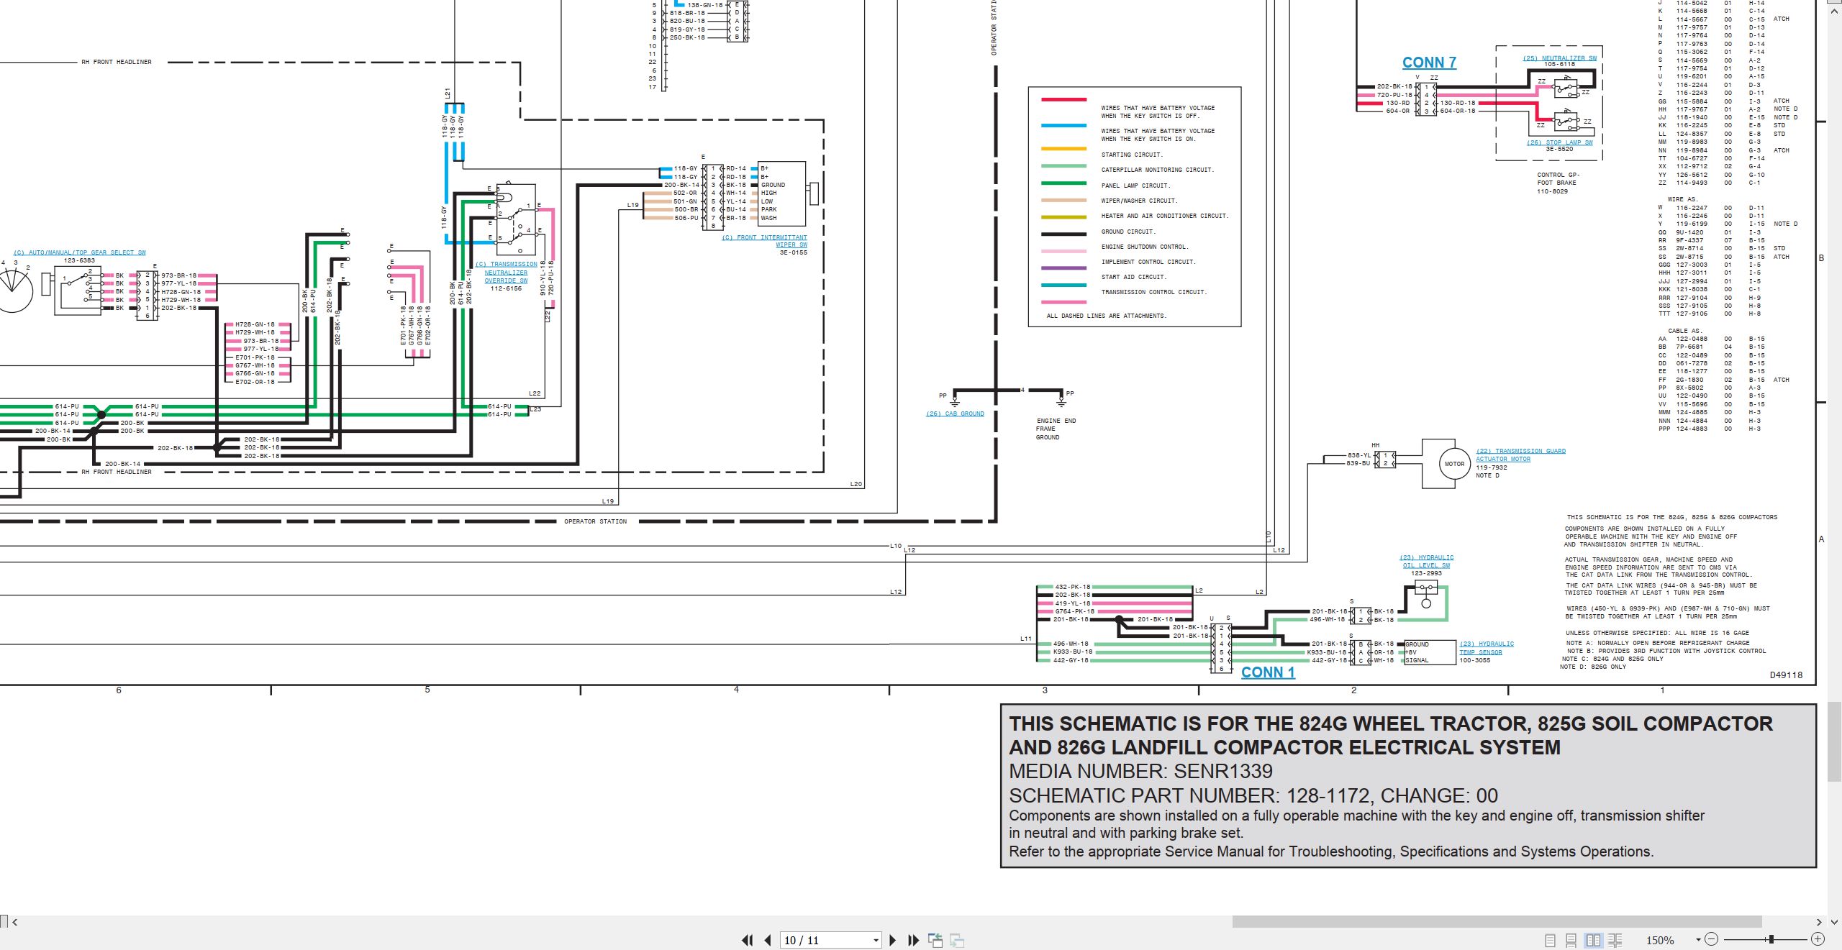Click the scroll right arrow of horizontal scrollbar

[1819, 922]
